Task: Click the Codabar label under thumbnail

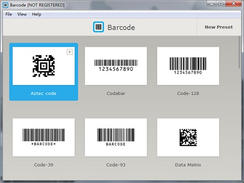Action: tap(116, 93)
